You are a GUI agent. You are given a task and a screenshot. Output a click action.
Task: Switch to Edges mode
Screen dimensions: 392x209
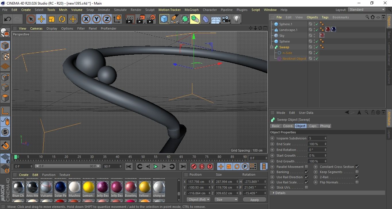coord(5,87)
